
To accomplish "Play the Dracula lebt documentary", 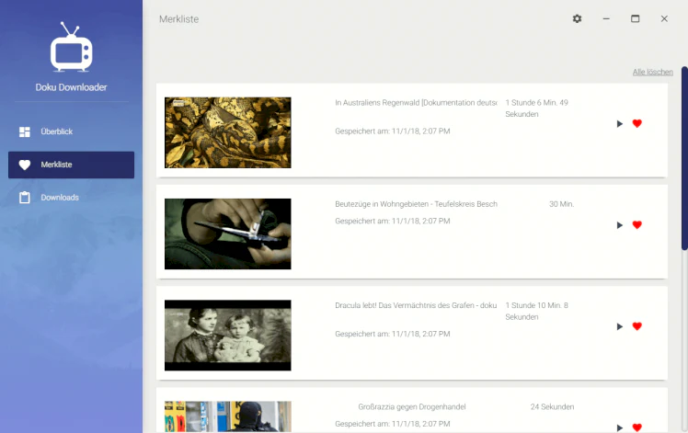I will pyautogui.click(x=620, y=326).
